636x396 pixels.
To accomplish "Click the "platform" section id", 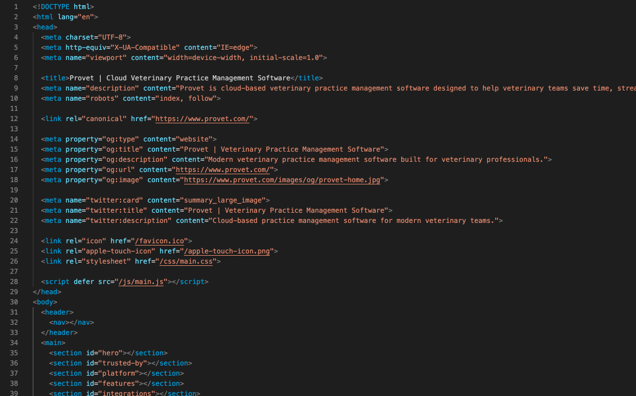I will pos(118,373).
